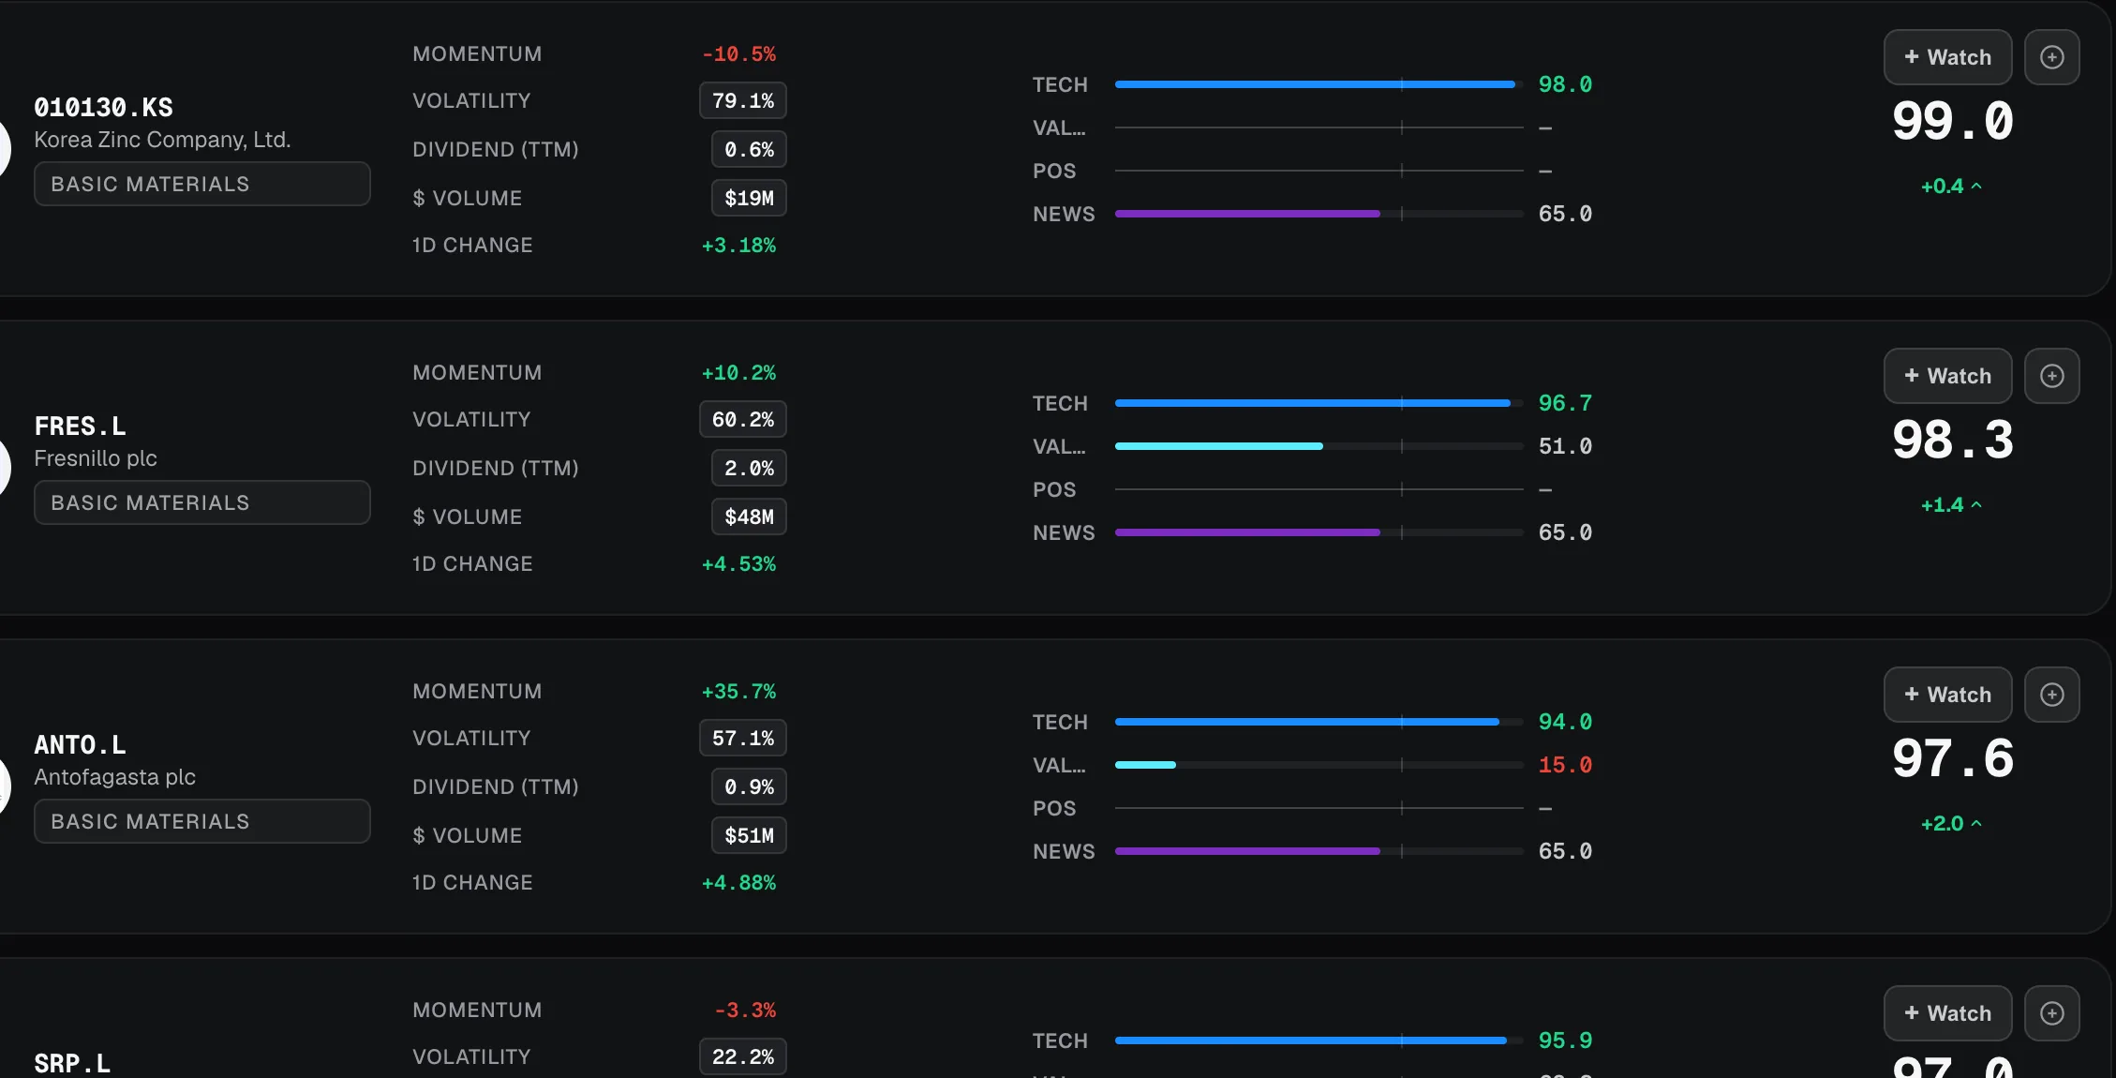
Task: Click the $48M volume value
Action: coord(749,517)
